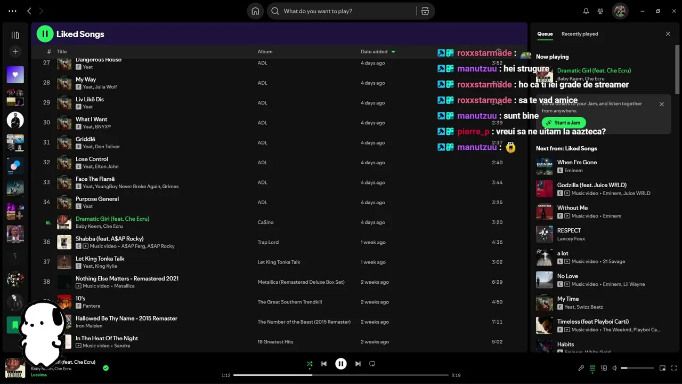
Task: Open Metallica artist link in track row
Action: [x=124, y=286]
